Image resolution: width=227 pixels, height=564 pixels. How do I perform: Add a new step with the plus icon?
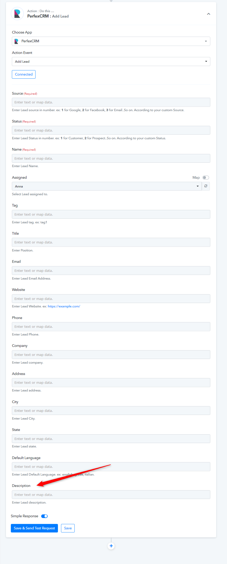[111, 546]
